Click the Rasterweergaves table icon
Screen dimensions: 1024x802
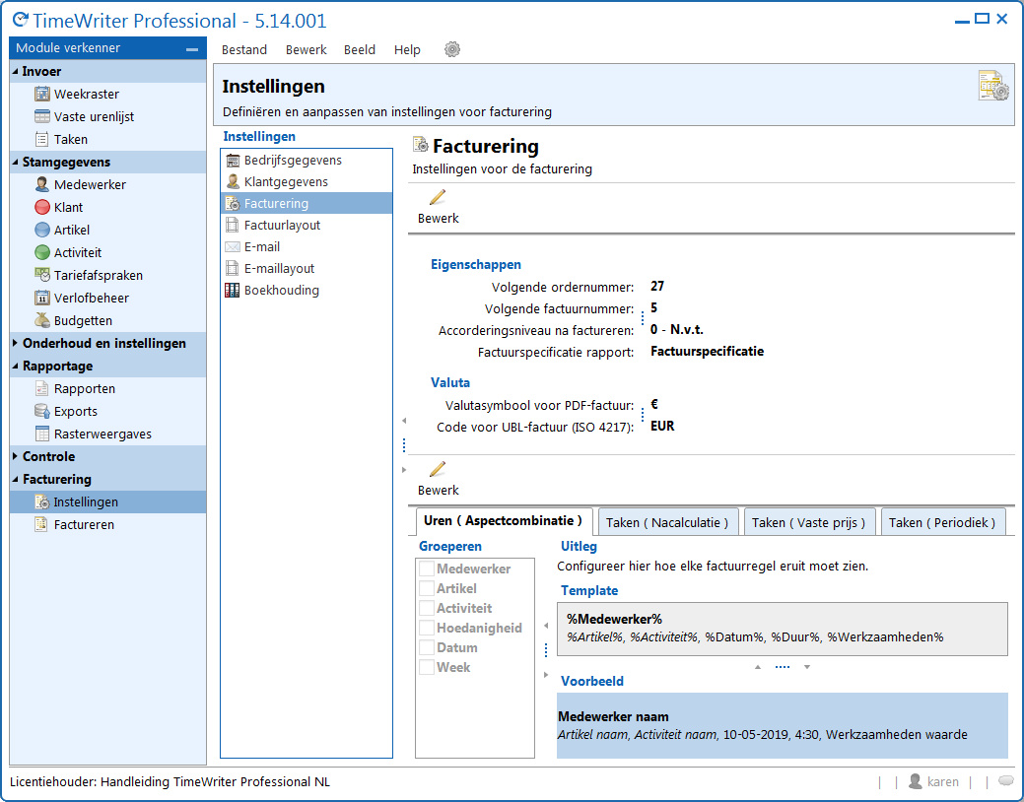pos(41,434)
